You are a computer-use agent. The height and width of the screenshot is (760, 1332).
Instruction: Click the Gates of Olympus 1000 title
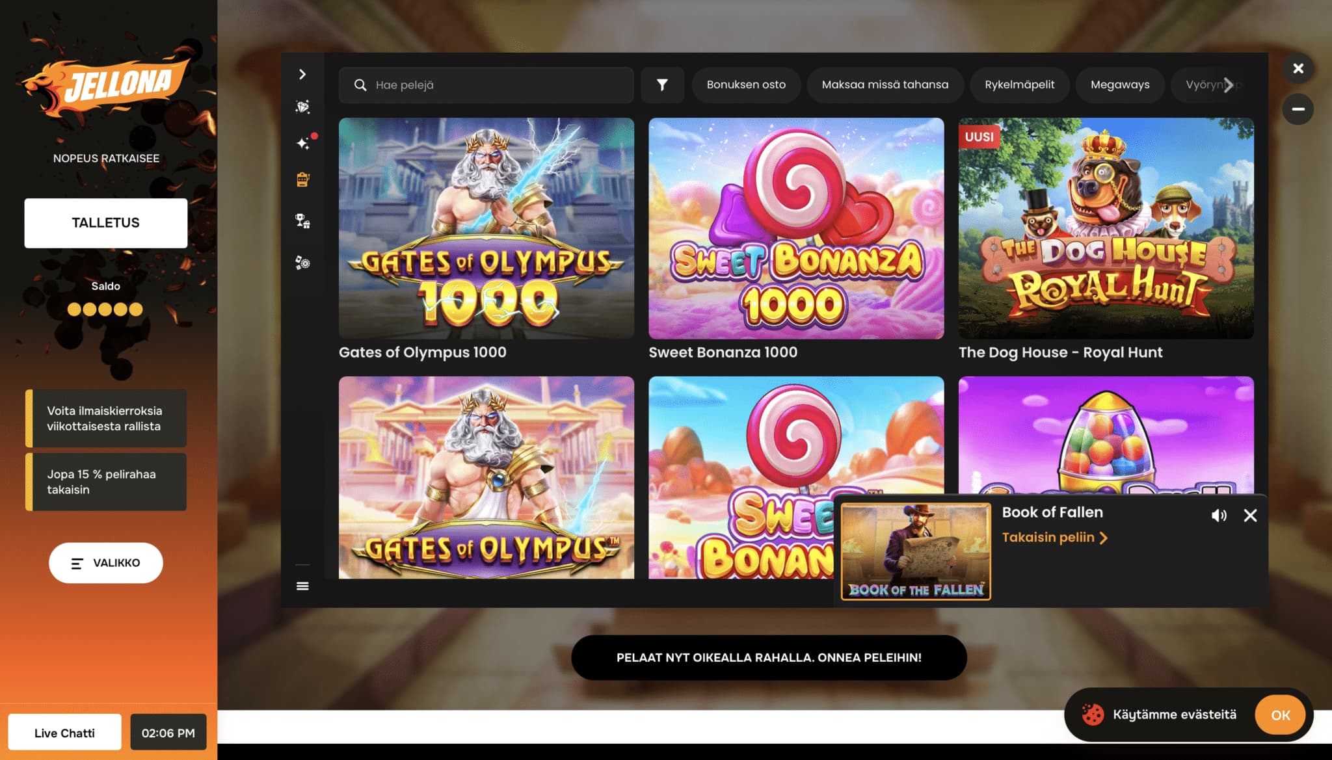tap(422, 352)
